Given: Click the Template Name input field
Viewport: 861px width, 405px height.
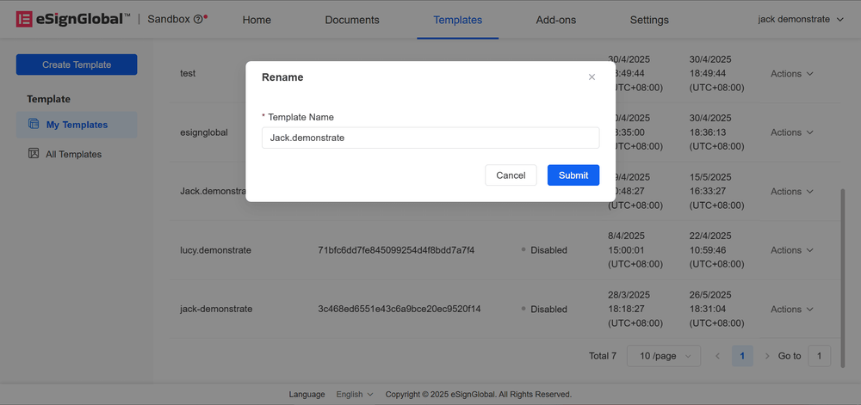Looking at the screenshot, I should pos(430,138).
